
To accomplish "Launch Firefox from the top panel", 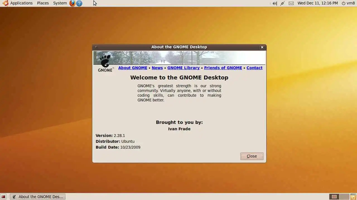I will [73, 3].
